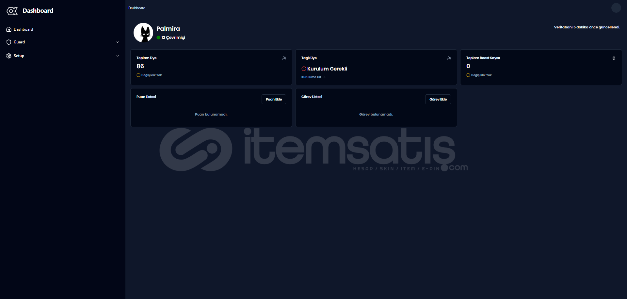627x299 pixels.
Task: Click the Kurulum Gerekli text
Action: click(x=327, y=69)
